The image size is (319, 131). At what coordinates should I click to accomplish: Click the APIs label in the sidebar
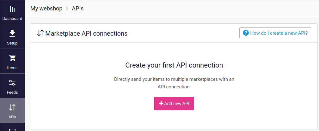[x=12, y=117]
